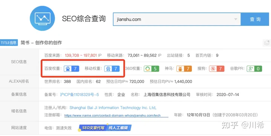Click Baidu traffic value 139,708 ~ 197,801
This screenshot has height=136, width=271.
point(81,55)
